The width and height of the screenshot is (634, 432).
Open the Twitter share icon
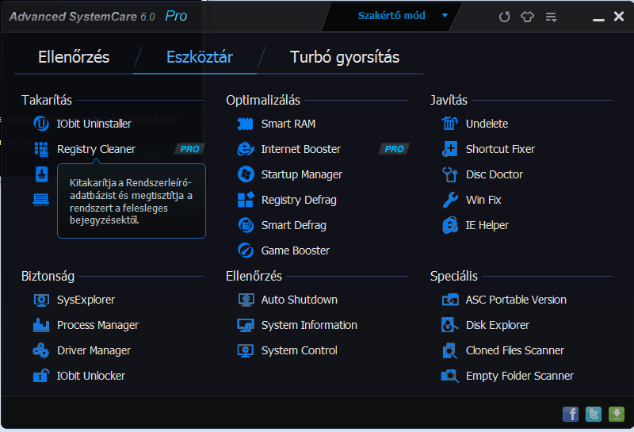594,415
